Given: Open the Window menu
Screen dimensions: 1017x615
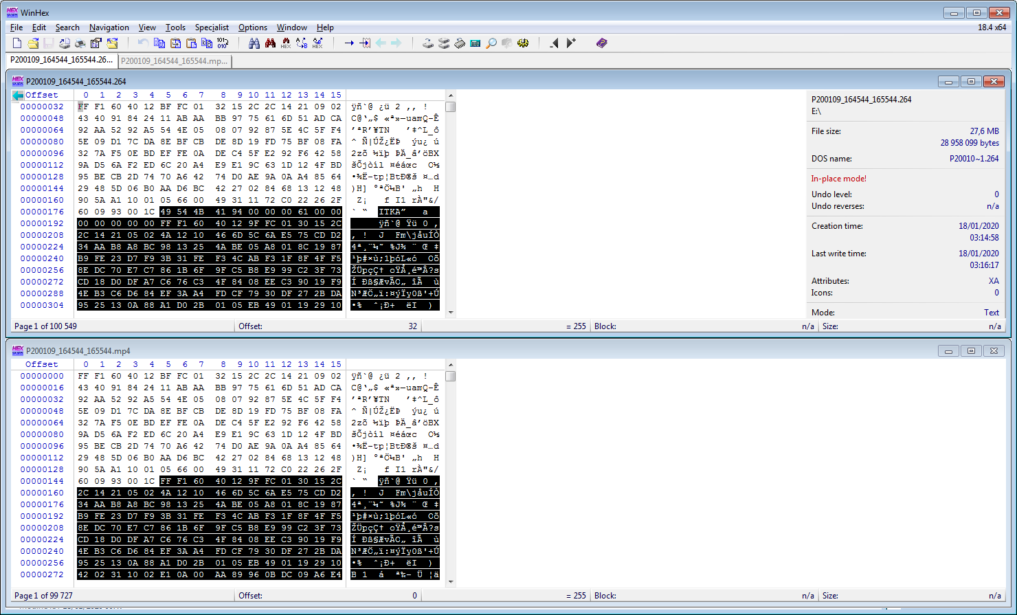Looking at the screenshot, I should (x=292, y=27).
